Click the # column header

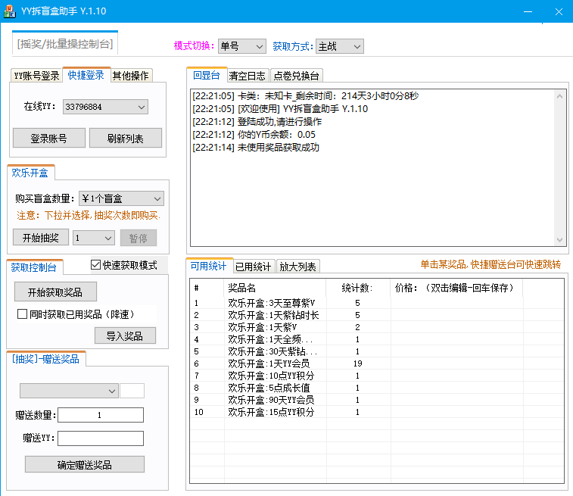(207, 288)
